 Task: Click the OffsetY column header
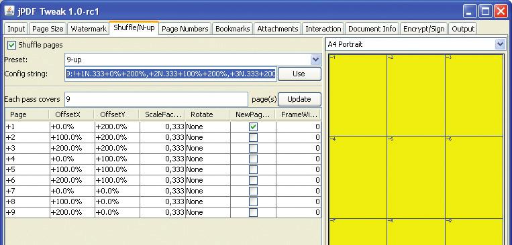coord(117,114)
